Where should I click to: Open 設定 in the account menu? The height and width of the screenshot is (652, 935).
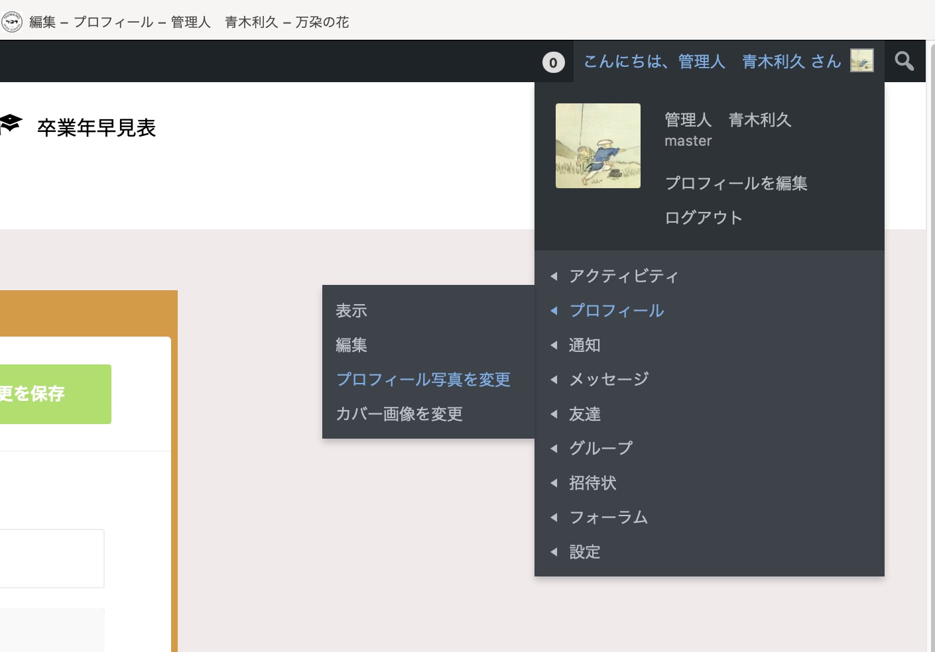pyautogui.click(x=584, y=552)
